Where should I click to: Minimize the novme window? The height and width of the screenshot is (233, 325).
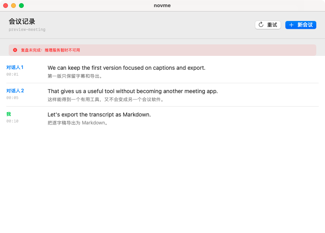[13, 6]
